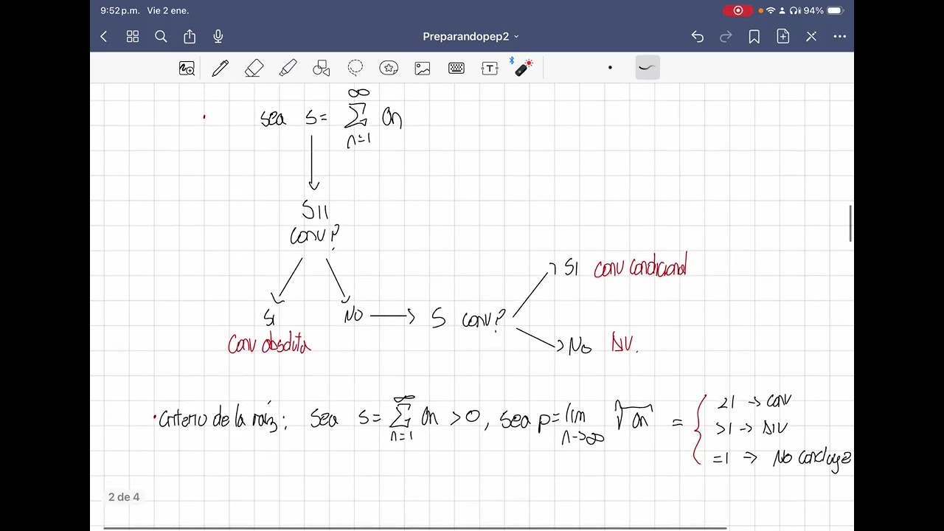Select the zoom window tool
Screen dimensions: 944x531
pos(187,69)
